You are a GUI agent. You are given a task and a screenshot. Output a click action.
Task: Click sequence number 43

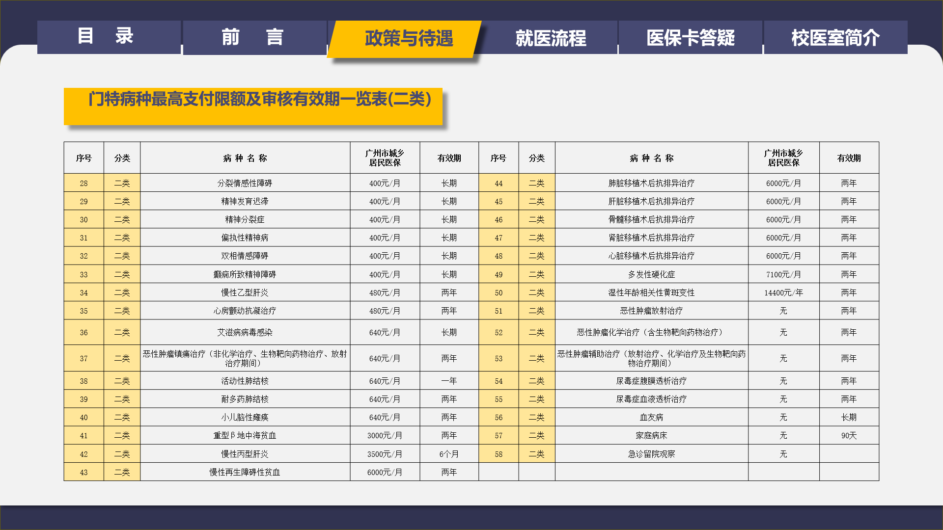[84, 472]
